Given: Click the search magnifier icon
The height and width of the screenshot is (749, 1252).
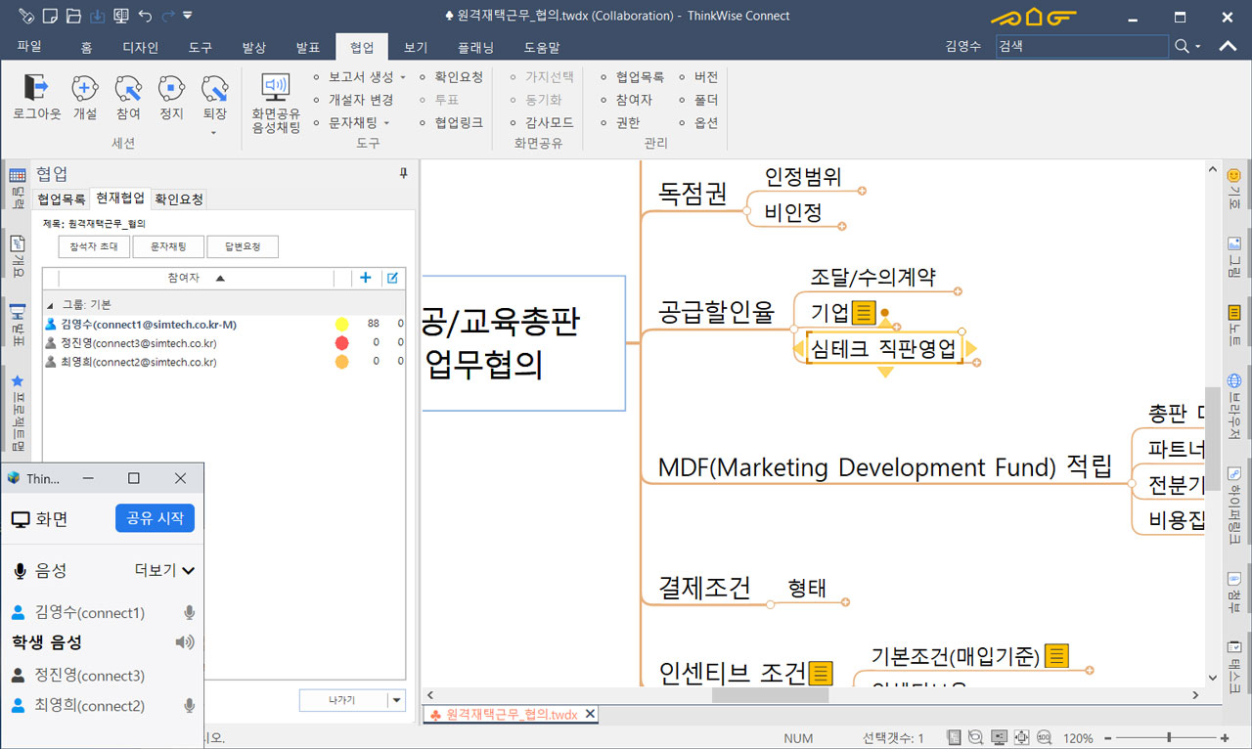Looking at the screenshot, I should (1183, 46).
